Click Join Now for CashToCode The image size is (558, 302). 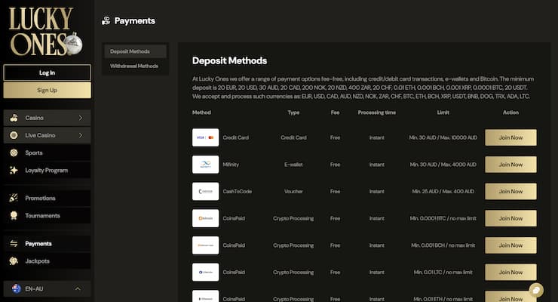tap(510, 191)
